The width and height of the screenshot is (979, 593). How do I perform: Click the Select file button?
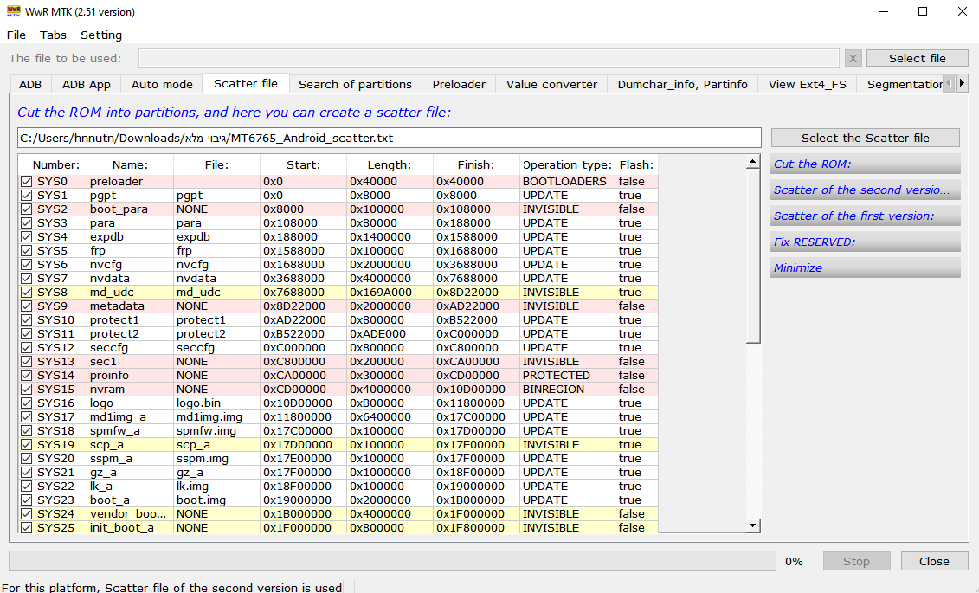[x=917, y=58]
